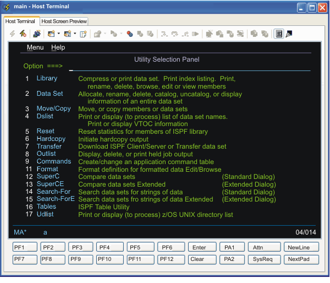Click the third toolbar icon with satellite dish

(37, 34)
